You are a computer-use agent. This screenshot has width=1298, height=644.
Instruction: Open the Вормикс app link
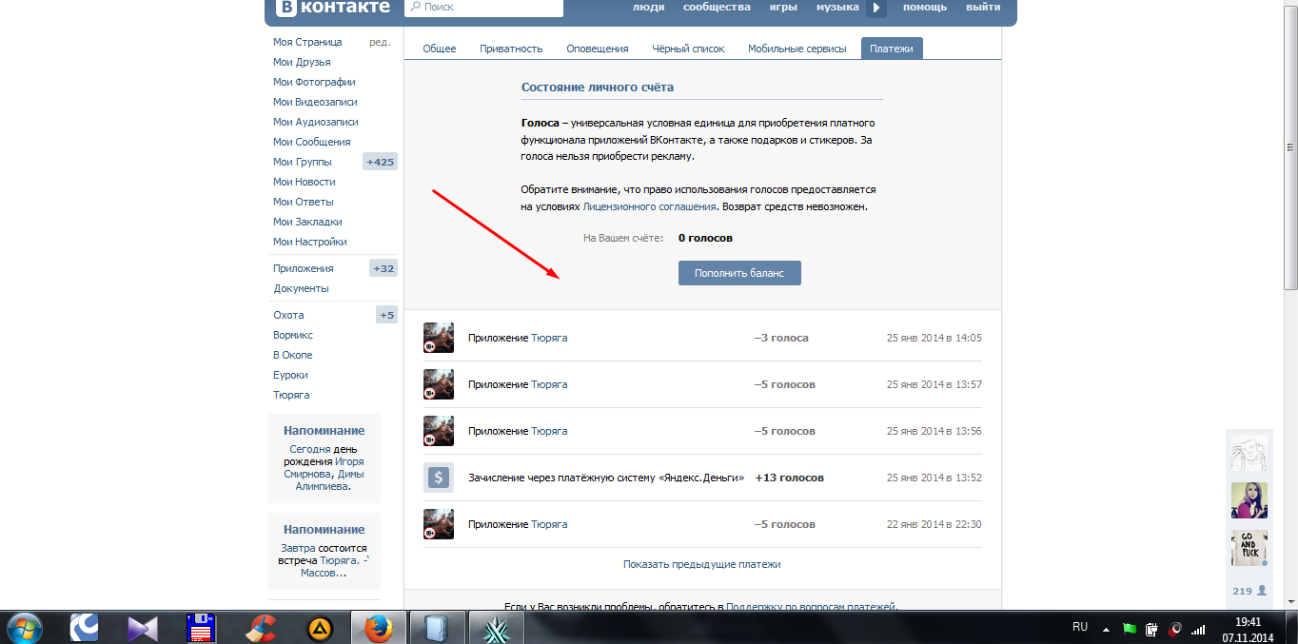click(x=293, y=335)
